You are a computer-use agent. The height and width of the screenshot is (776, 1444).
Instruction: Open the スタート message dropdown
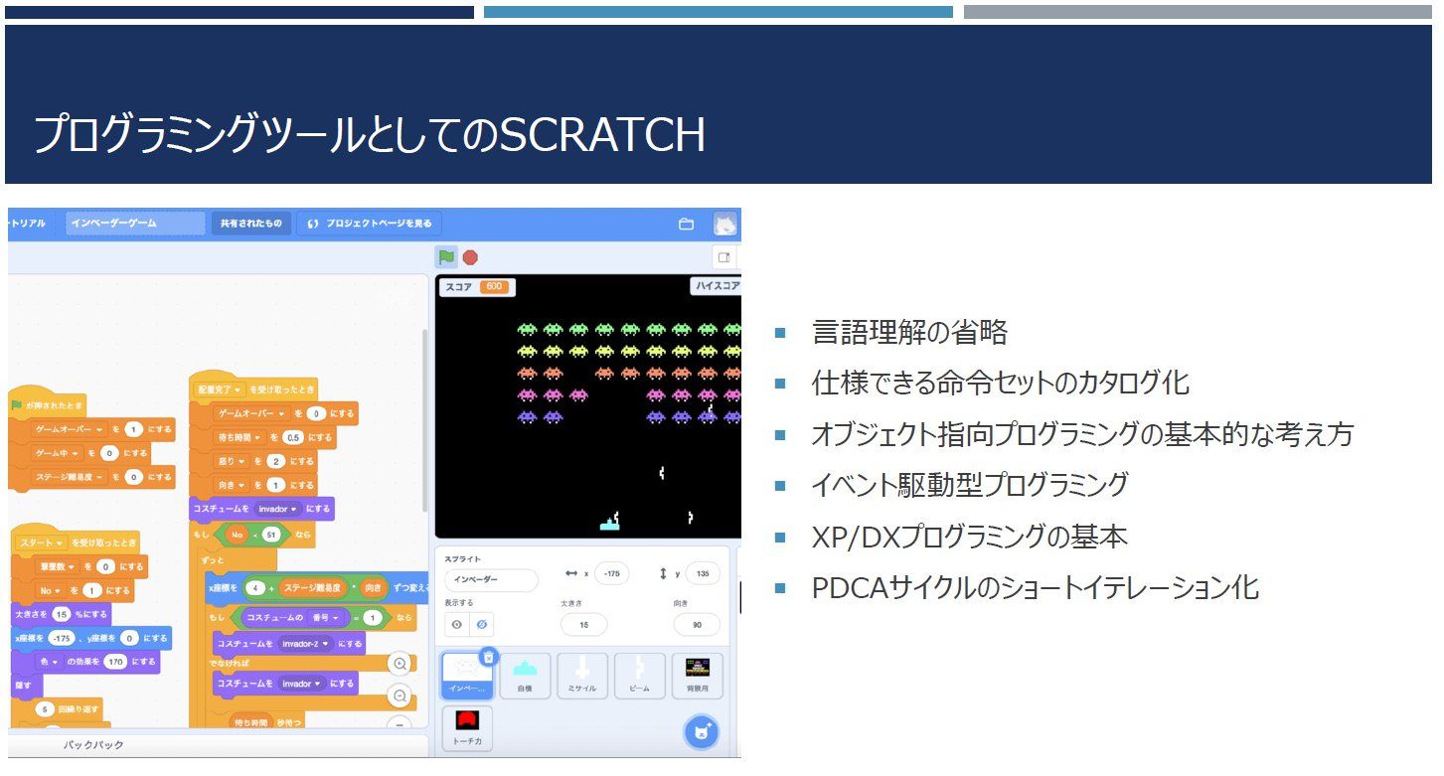click(41, 543)
